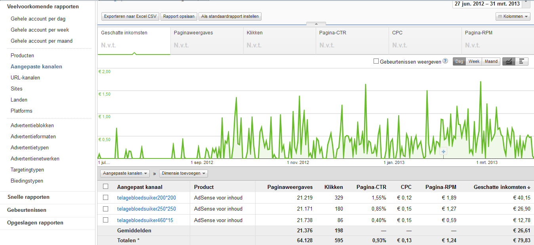Sort table by Aangepast kanaal column header
This screenshot has height=245, width=534.
(140, 187)
